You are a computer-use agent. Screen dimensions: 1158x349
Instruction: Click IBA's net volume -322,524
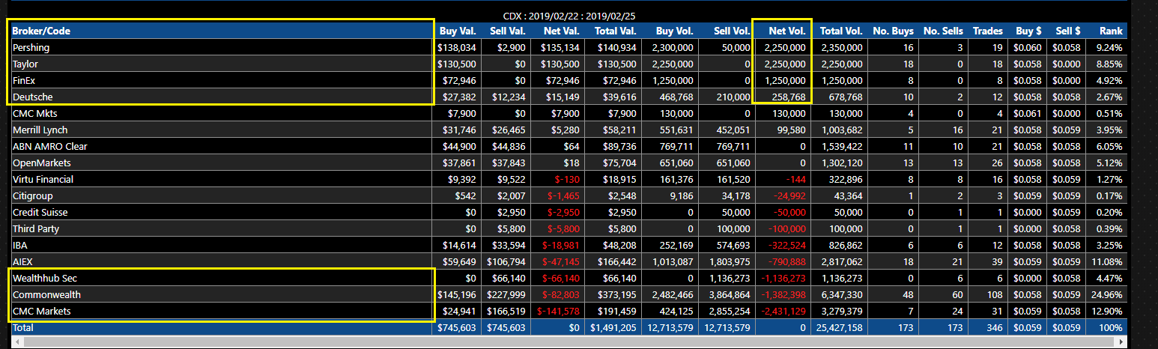point(786,245)
